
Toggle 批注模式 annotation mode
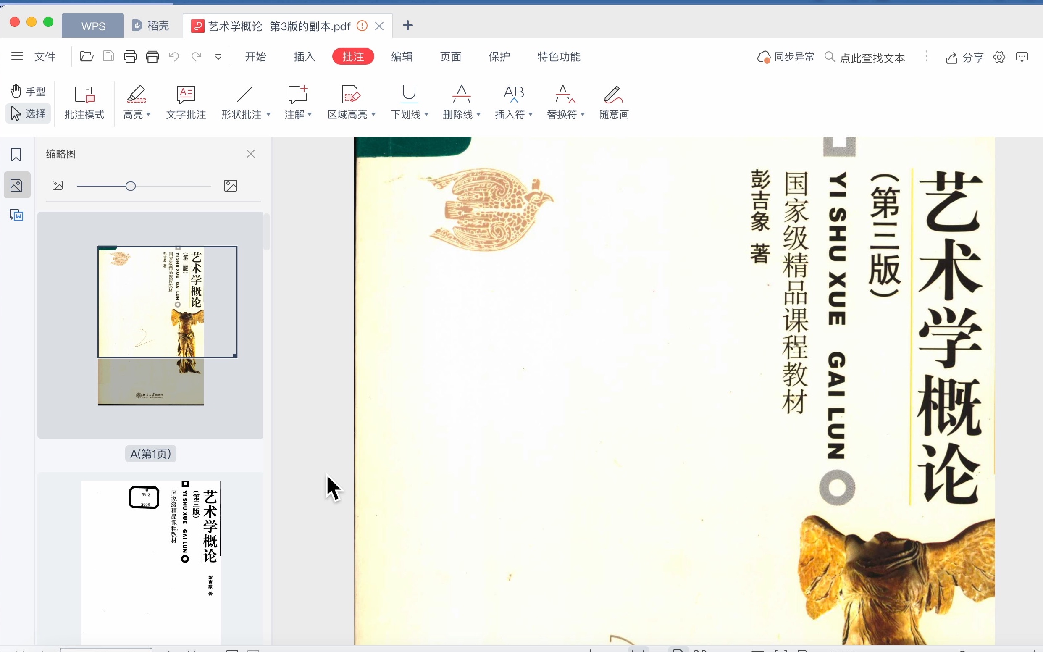(84, 103)
